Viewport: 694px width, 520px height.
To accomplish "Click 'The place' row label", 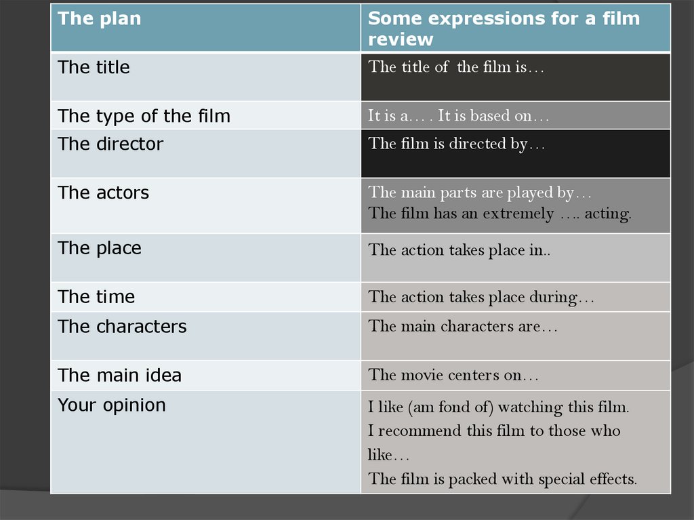I will (x=100, y=248).
